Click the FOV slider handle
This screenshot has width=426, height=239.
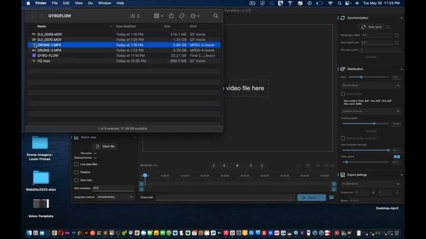point(361,77)
